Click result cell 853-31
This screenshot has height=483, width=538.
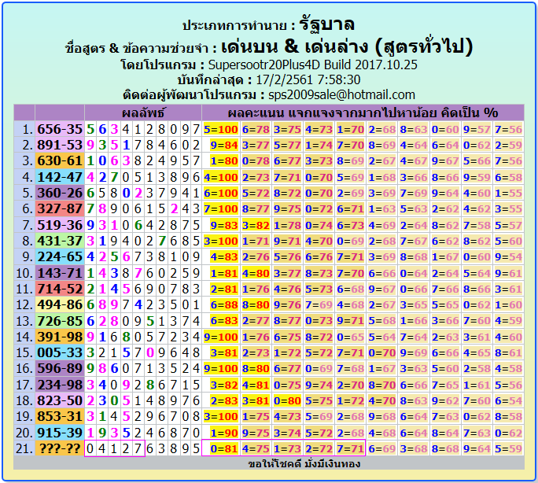[x=60, y=416]
